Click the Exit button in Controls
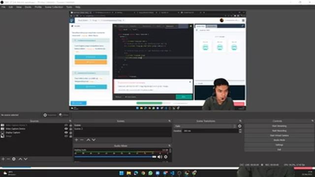Image resolution: width=315 pixels, height=177 pixels. click(x=279, y=149)
